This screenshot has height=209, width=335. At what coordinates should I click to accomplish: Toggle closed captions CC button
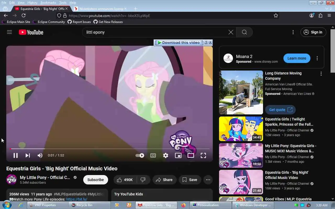pos(153,155)
